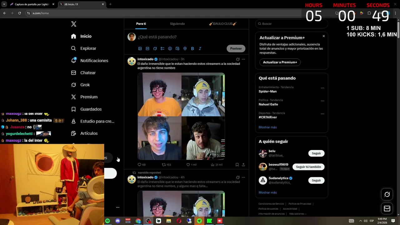Open Notificaciones with bell icon
The width and height of the screenshot is (400, 225).
[89, 61]
